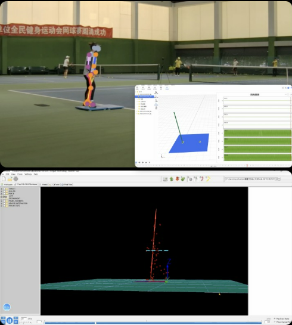Select the Play at capture rate radio option

point(275,322)
